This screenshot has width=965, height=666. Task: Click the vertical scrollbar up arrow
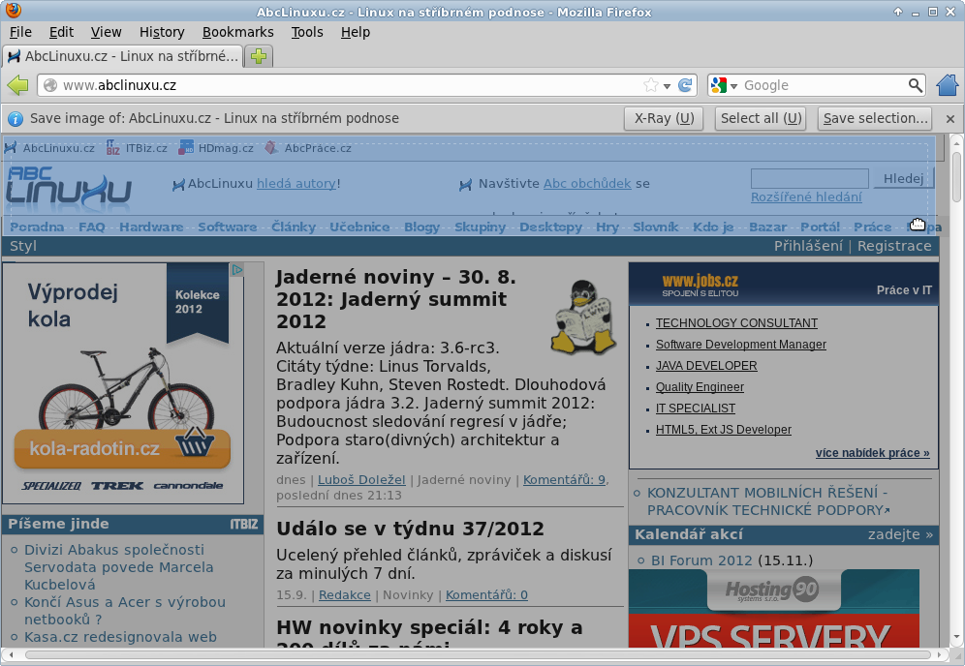tap(955, 142)
